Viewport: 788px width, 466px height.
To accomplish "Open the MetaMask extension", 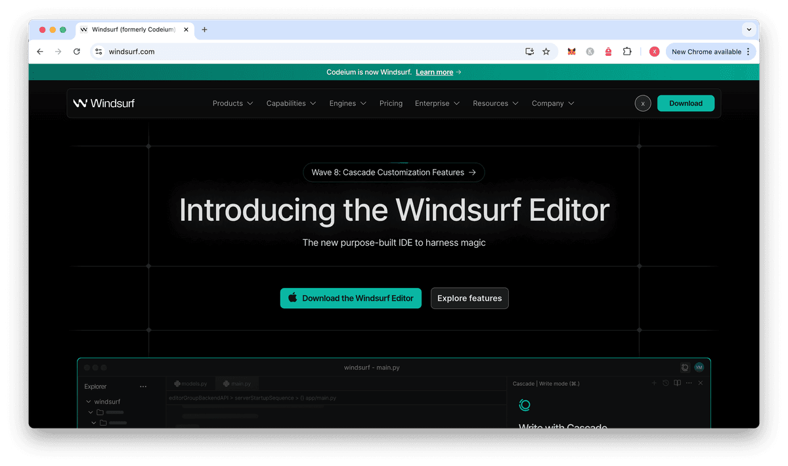I will tap(571, 51).
